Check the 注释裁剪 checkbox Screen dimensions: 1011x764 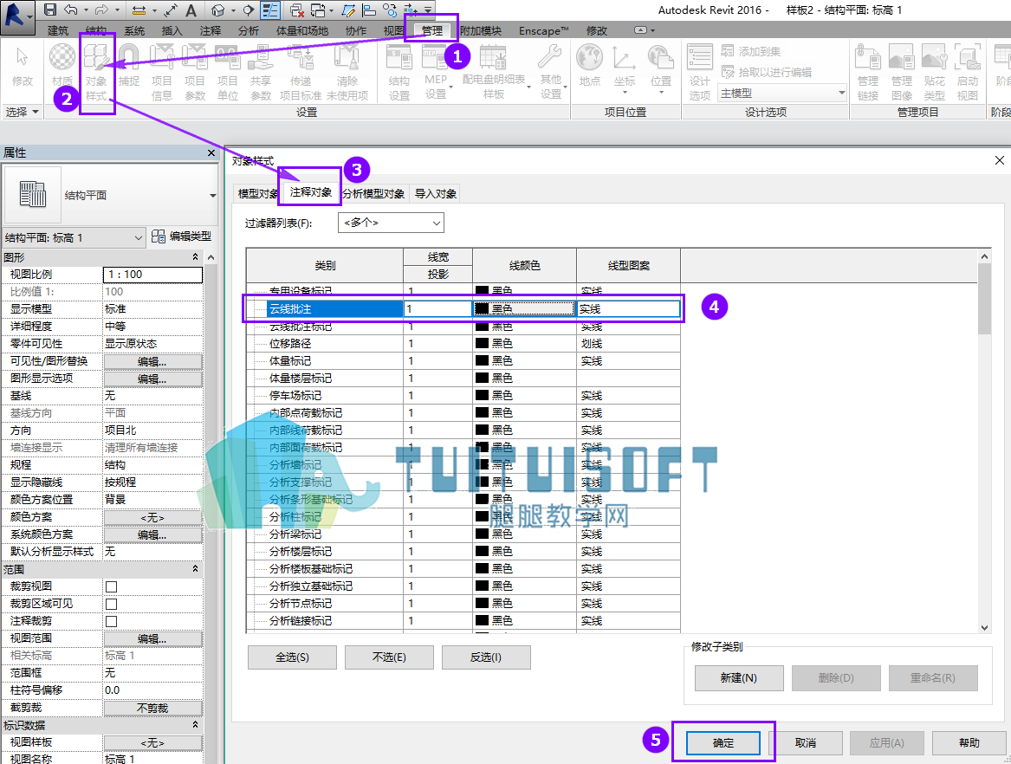[x=112, y=622]
